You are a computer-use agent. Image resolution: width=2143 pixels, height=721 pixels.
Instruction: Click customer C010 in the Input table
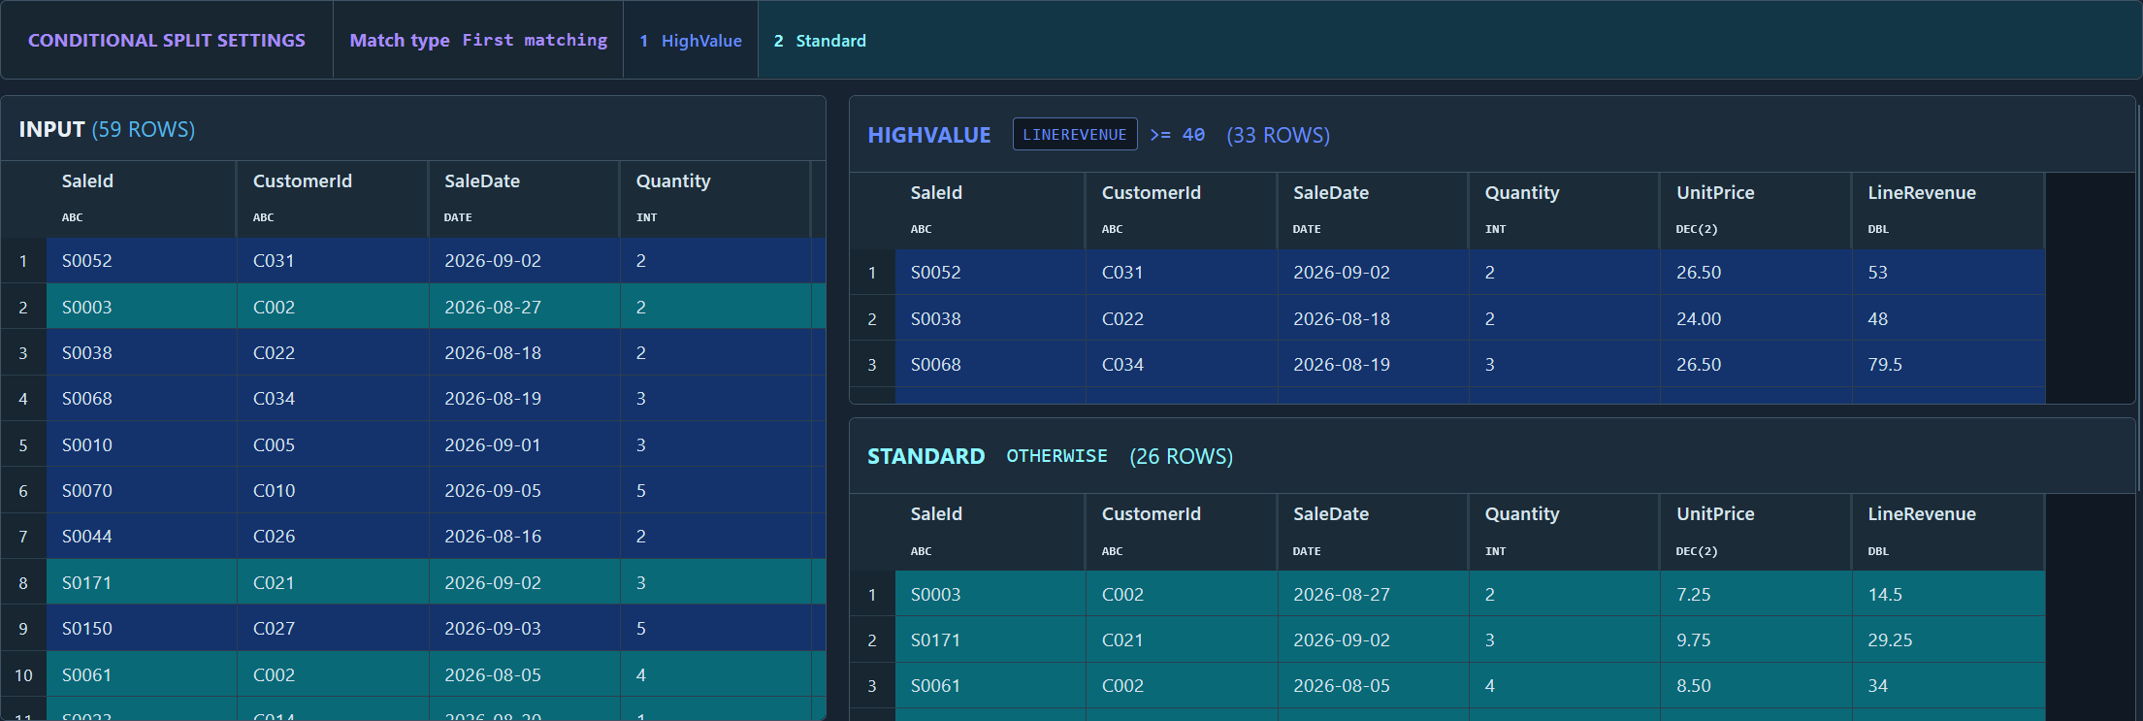333,490
